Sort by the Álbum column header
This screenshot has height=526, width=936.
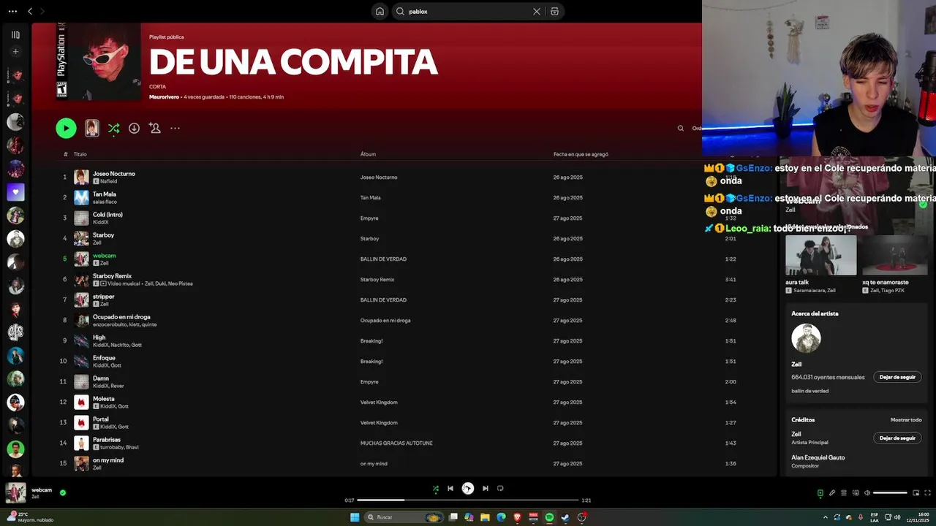pyautogui.click(x=368, y=154)
